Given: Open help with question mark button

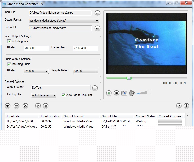Looking at the screenshot, I should coord(179,106).
